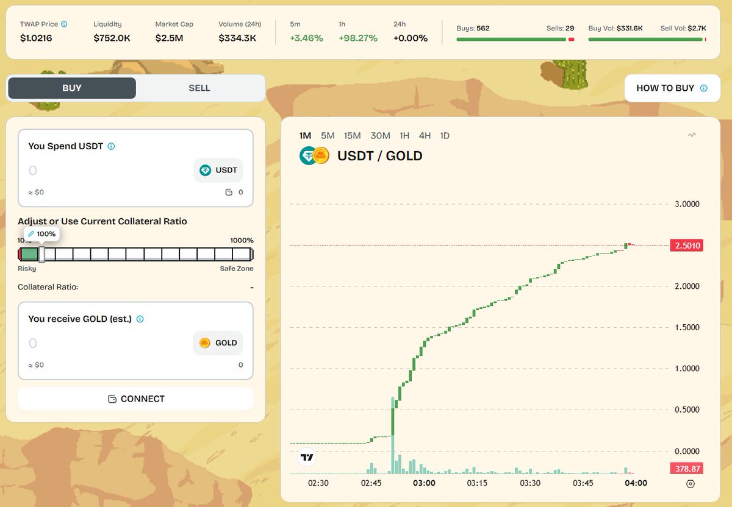Click the TWAP Price info icon
This screenshot has width=732, height=507.
[64, 24]
